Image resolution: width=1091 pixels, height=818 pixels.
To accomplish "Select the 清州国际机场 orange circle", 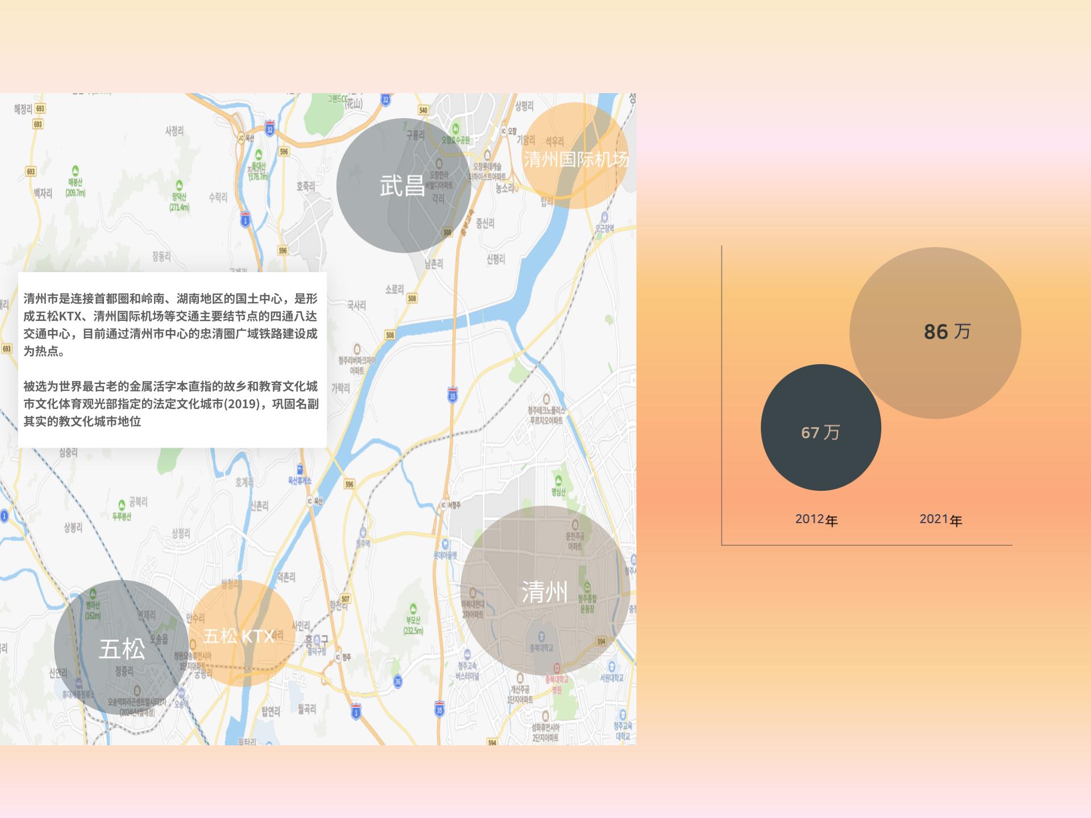I will click(x=576, y=156).
